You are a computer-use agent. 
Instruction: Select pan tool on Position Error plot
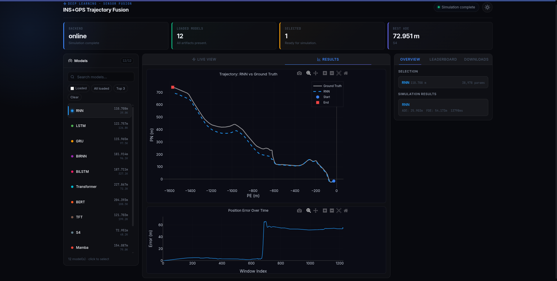(x=316, y=211)
